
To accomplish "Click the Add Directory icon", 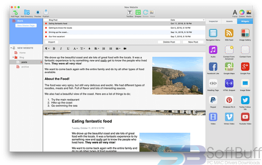I will point(27,13).
